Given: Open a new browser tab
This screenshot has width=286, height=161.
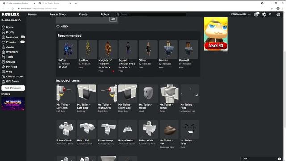Looking at the screenshot, I should 76,3.
